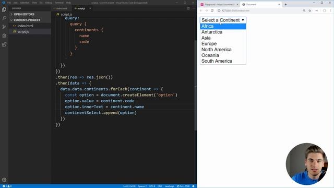
Task: Click the key icon in browser toolbar
Action: (x=317, y=10)
